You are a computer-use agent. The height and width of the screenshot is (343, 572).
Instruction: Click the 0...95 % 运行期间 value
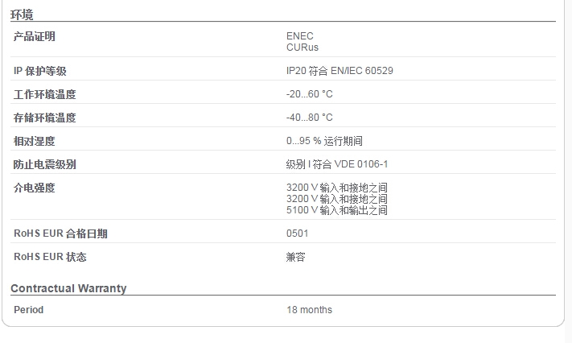pos(324,141)
